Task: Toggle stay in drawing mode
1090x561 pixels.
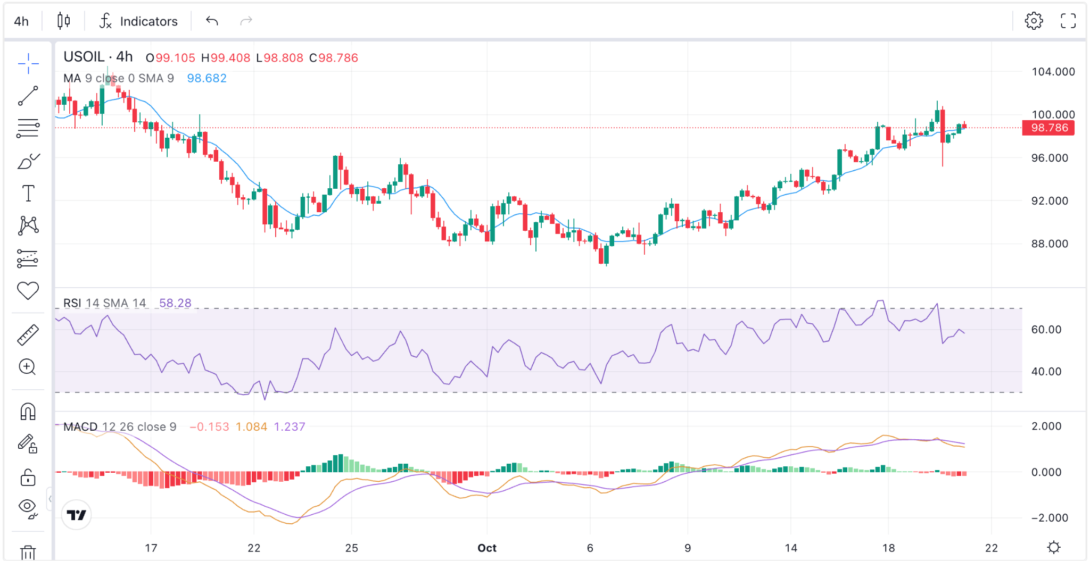Action: pos(28,444)
